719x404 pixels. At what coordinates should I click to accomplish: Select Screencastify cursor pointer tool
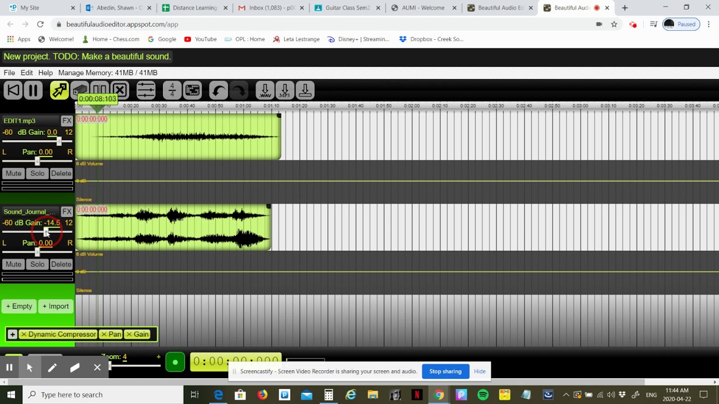click(30, 368)
